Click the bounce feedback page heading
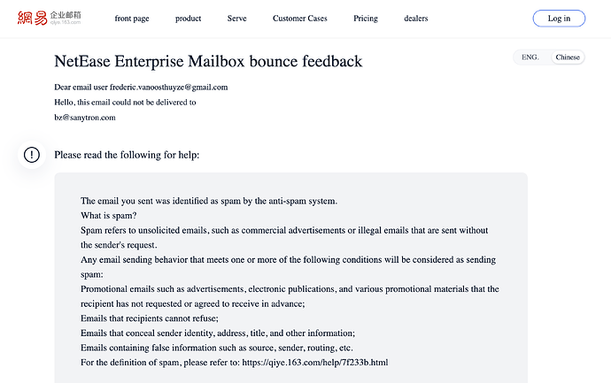 pyautogui.click(x=208, y=62)
